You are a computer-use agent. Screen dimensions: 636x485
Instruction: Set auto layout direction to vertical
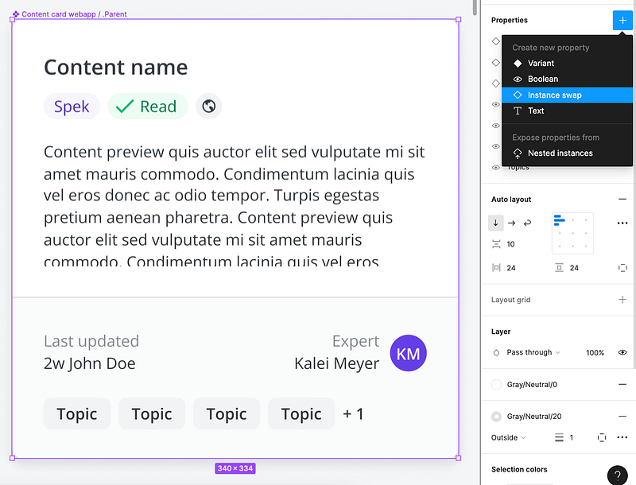[495, 223]
